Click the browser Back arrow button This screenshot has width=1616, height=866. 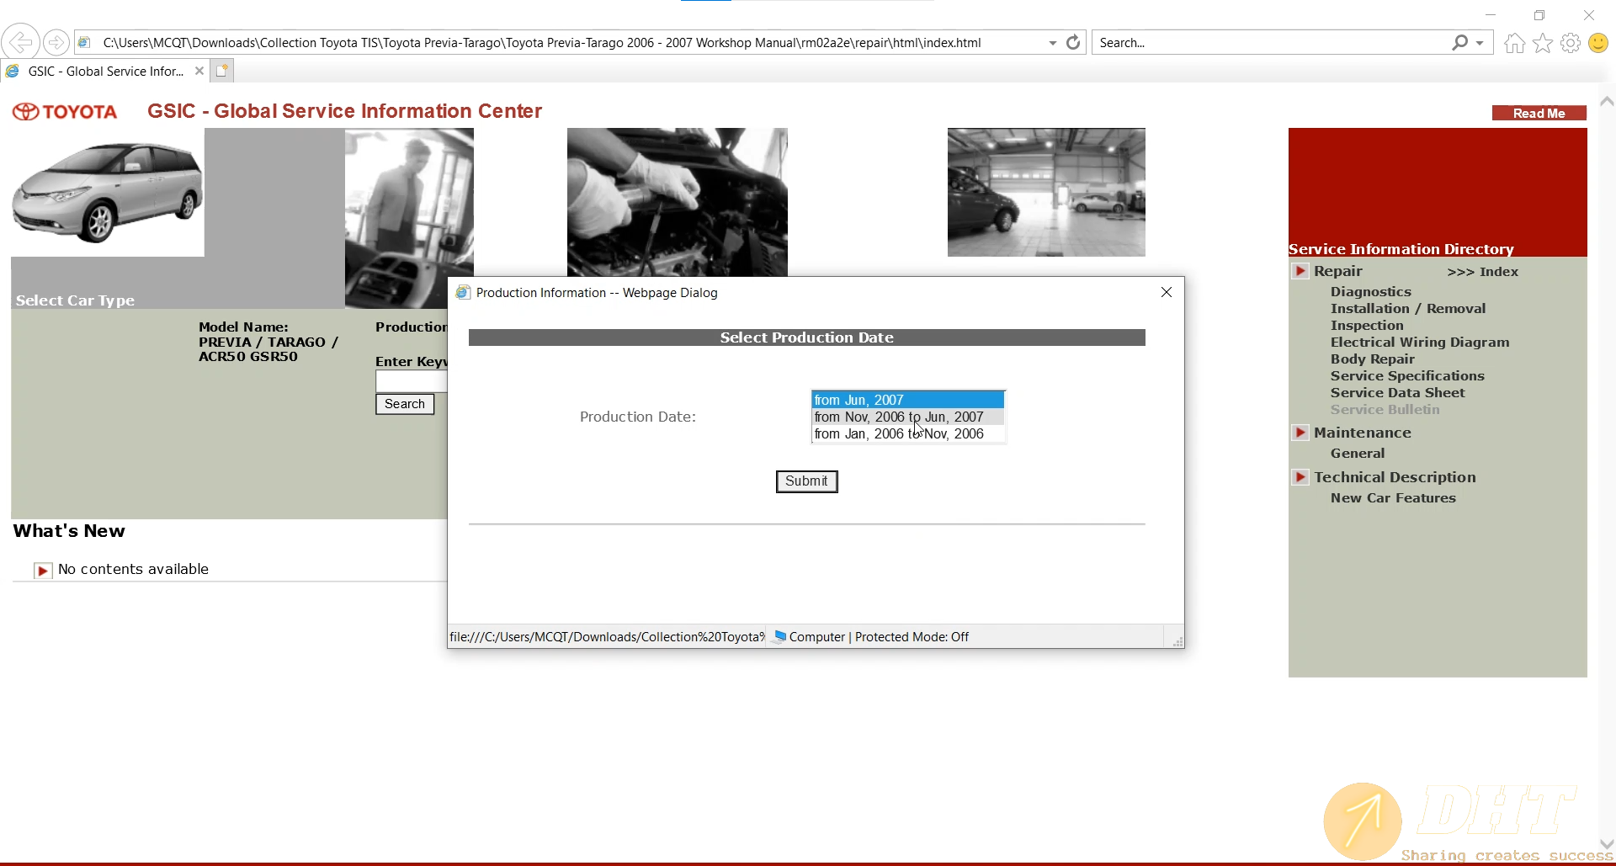tap(20, 42)
